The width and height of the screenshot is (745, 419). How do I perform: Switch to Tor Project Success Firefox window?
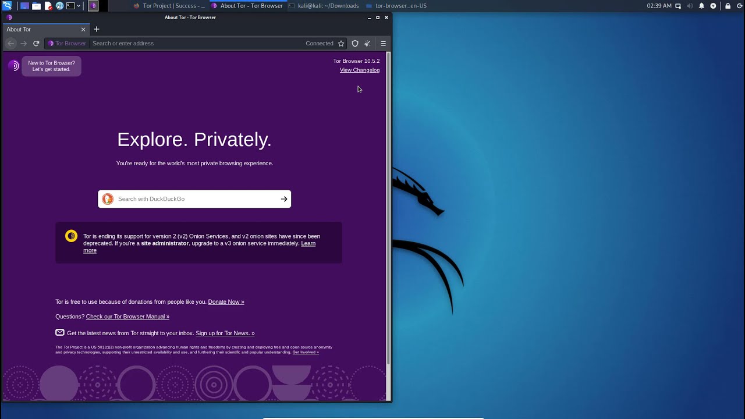click(x=169, y=6)
